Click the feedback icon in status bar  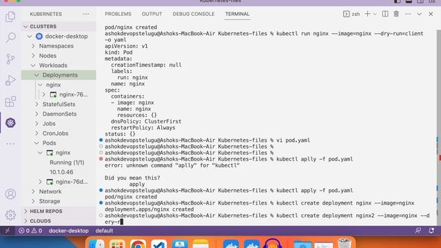418,231
